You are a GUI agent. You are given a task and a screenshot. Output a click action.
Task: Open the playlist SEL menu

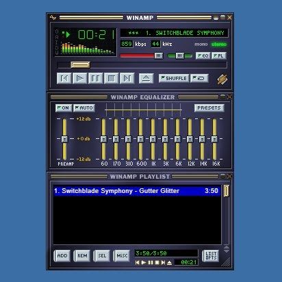tap(102, 256)
